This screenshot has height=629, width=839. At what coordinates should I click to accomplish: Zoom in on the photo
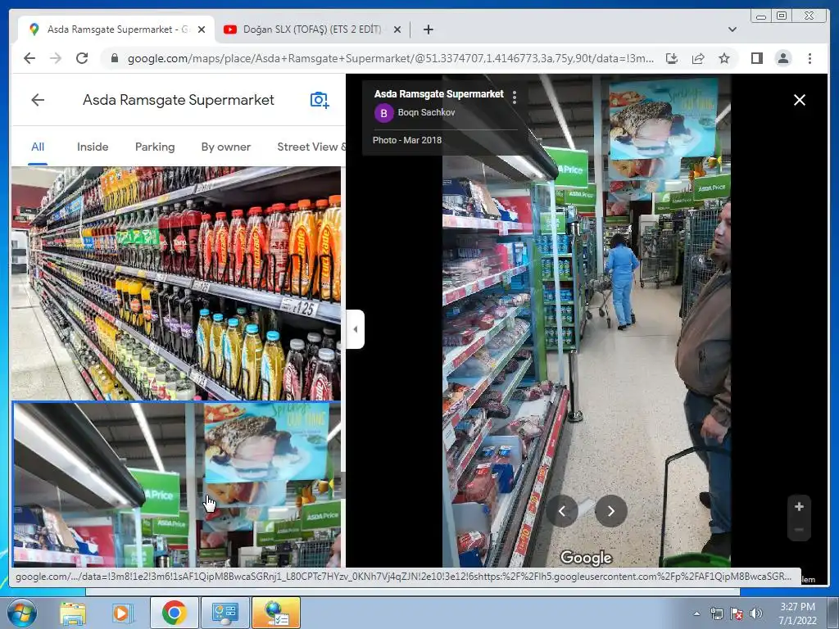point(799,506)
